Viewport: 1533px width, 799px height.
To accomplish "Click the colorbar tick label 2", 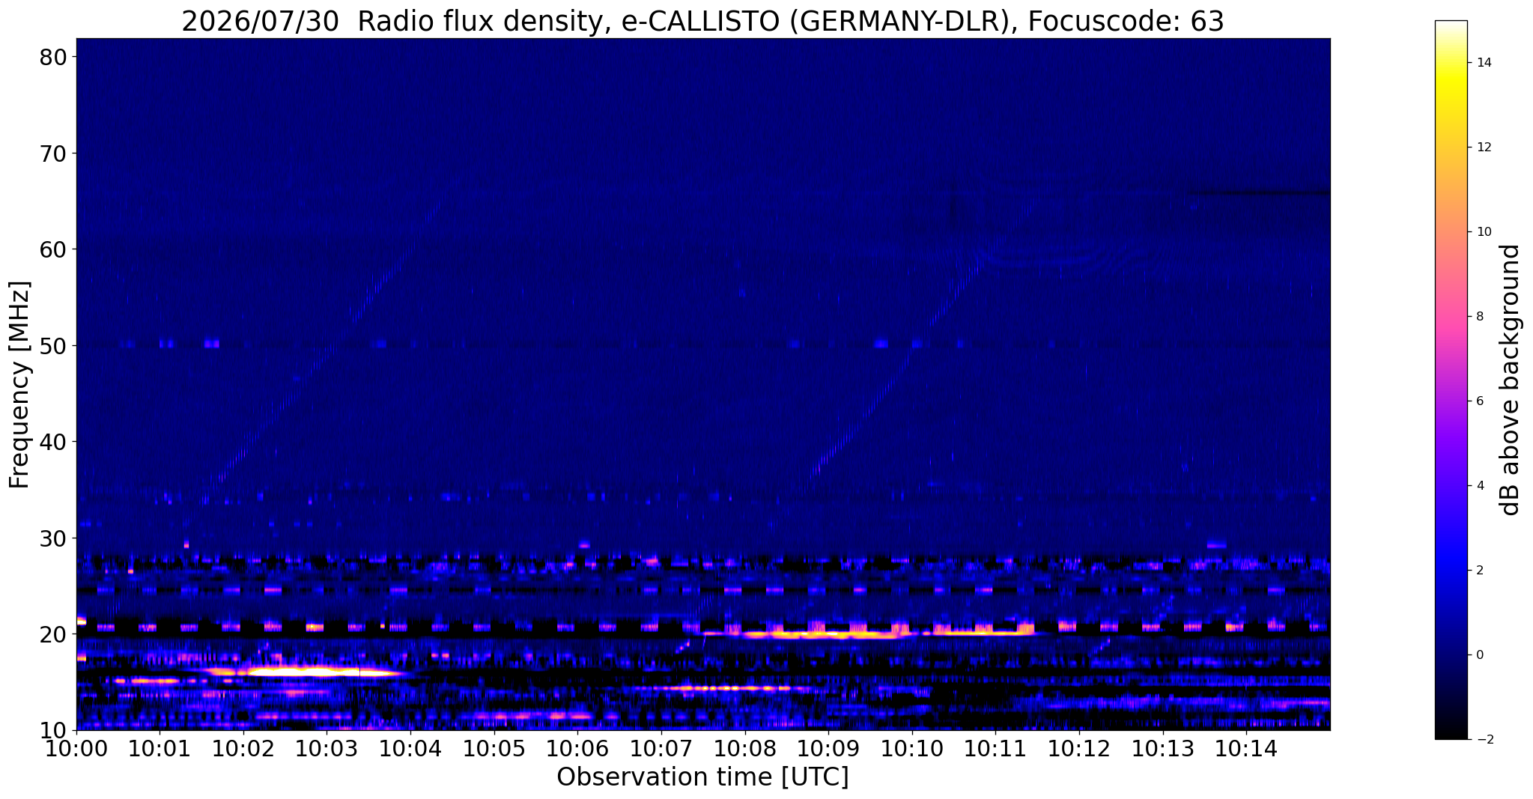I will pos(1480,571).
